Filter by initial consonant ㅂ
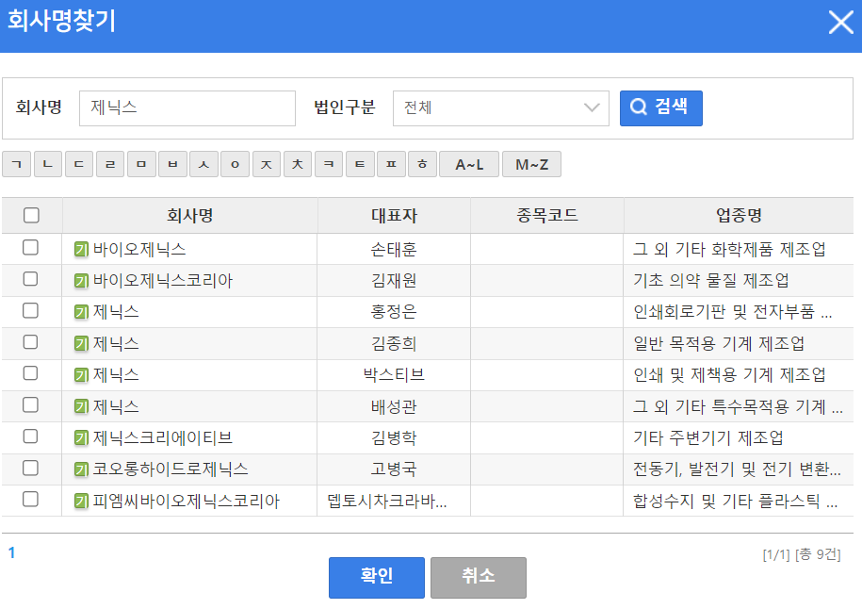 tap(172, 164)
